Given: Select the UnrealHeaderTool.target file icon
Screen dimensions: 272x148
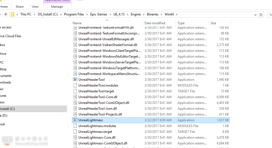Looking at the screenshot, I should pyautogui.click(x=75, y=91).
